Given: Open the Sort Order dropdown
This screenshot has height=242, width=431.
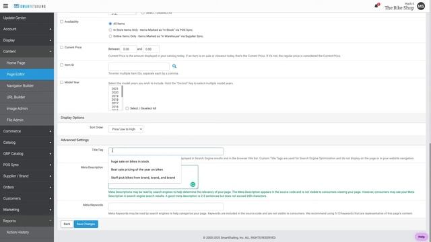Looking at the screenshot, I should click(126, 129).
